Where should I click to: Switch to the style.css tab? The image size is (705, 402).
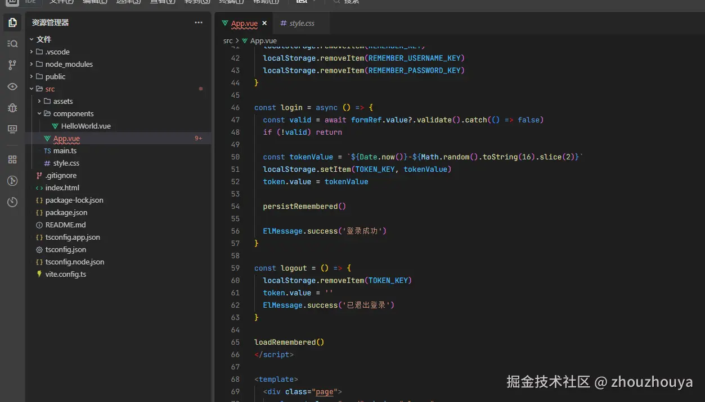[x=302, y=24]
